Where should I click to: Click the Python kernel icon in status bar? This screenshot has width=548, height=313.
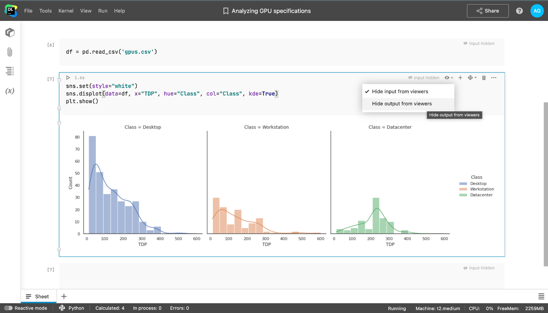62,308
